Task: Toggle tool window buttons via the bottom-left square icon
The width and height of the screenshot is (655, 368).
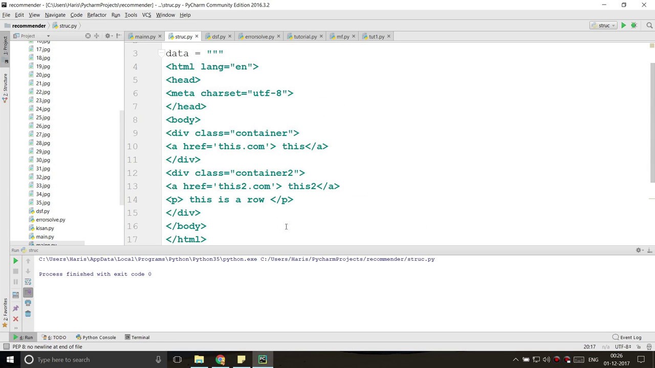Action: coord(6,347)
